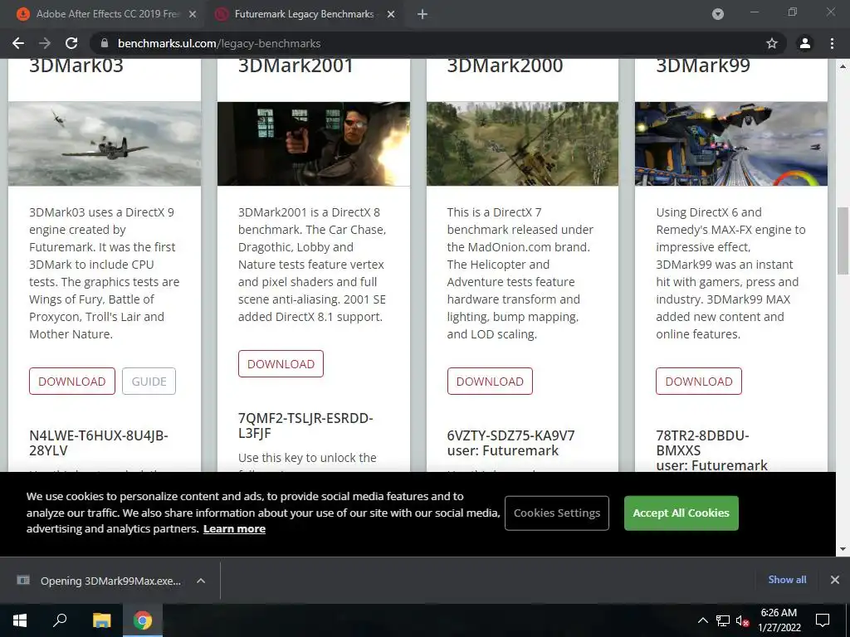The image size is (850, 637).
Task: Click the muted volume tray icon
Action: (743, 620)
